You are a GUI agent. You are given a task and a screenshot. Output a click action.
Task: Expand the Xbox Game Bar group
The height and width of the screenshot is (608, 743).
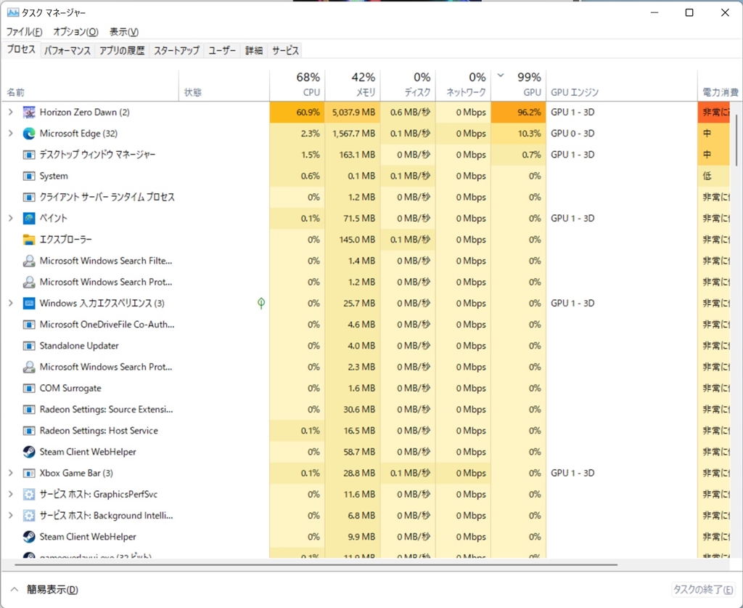tap(10, 474)
